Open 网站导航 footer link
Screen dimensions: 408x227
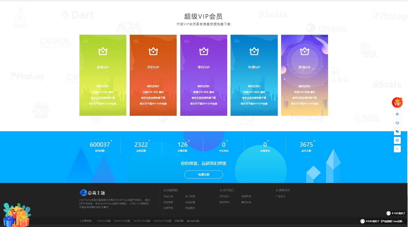click(x=168, y=202)
